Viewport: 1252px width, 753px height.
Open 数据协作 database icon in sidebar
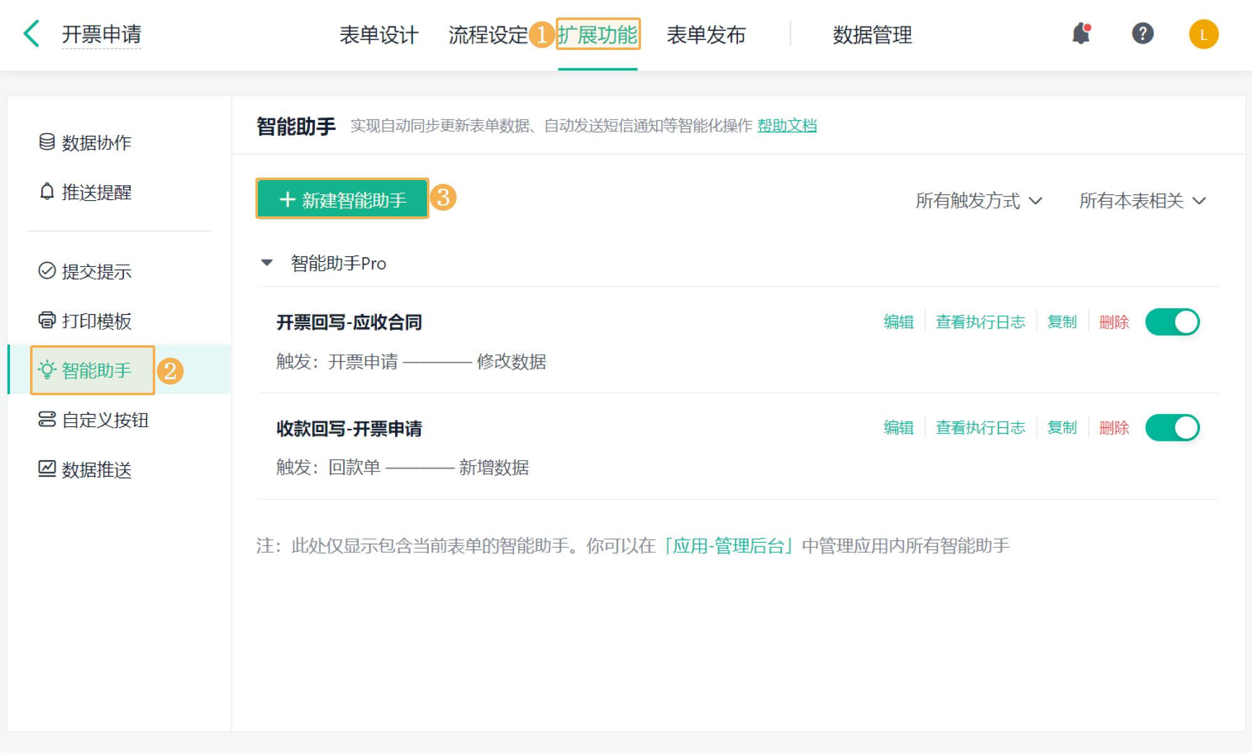point(47,143)
